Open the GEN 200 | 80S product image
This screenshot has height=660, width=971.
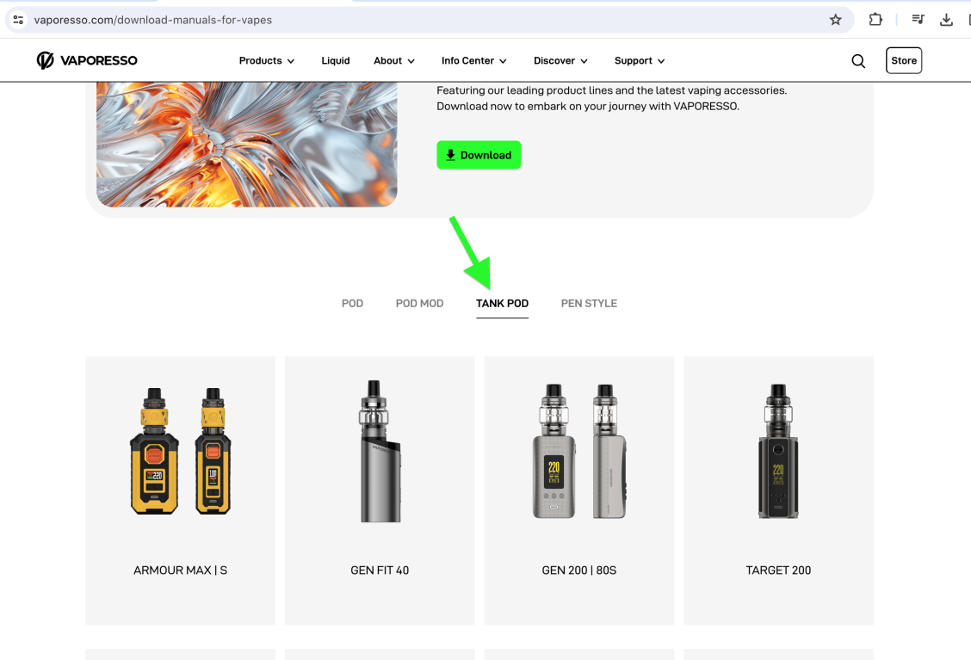(579, 452)
